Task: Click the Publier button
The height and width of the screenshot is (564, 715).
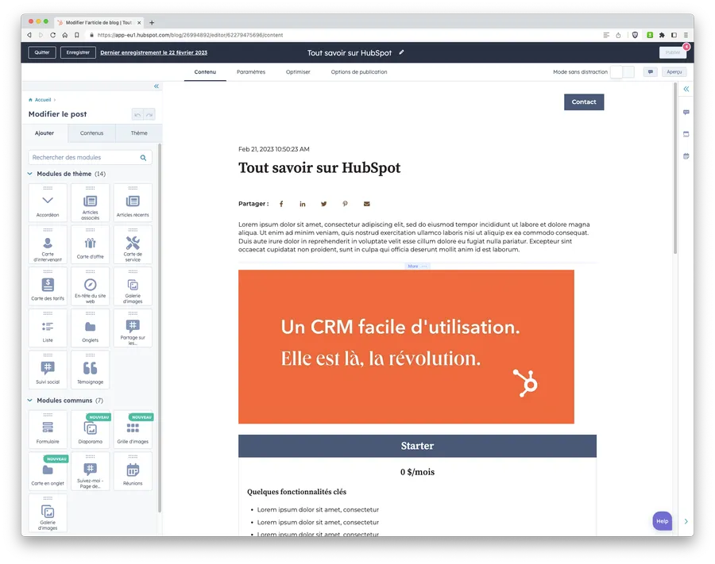Action: click(x=673, y=52)
